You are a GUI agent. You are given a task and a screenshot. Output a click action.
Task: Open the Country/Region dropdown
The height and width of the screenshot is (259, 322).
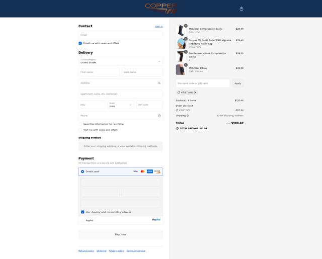(x=121, y=61)
